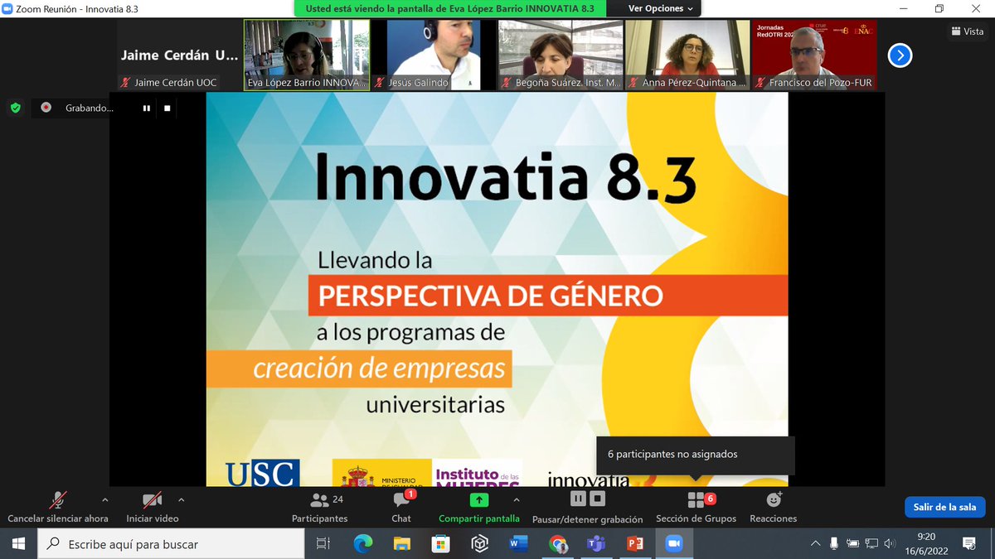Open File Explorer from the taskbar

(x=402, y=544)
